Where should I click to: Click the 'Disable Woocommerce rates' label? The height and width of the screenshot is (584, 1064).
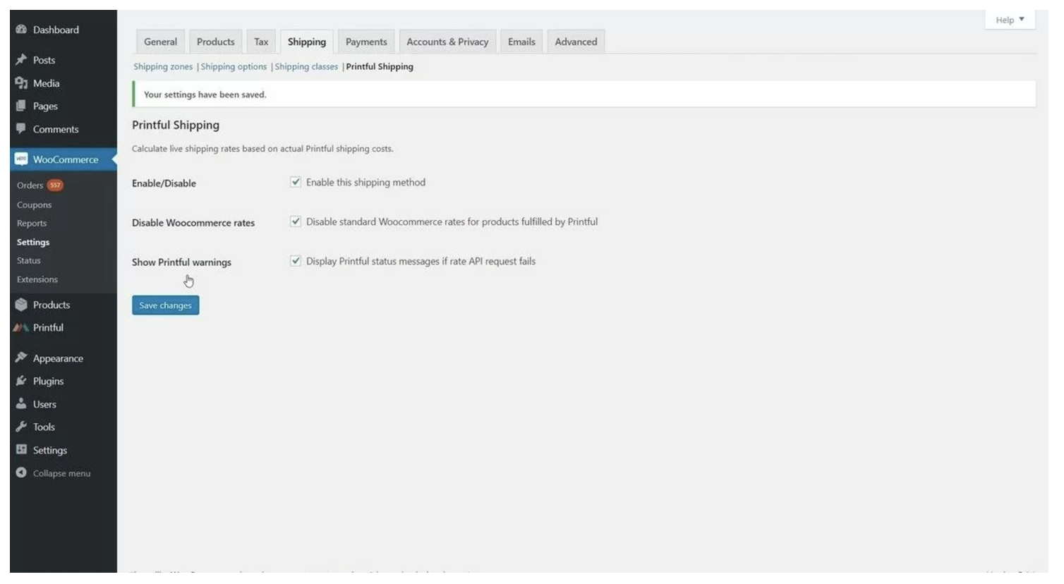[193, 223]
